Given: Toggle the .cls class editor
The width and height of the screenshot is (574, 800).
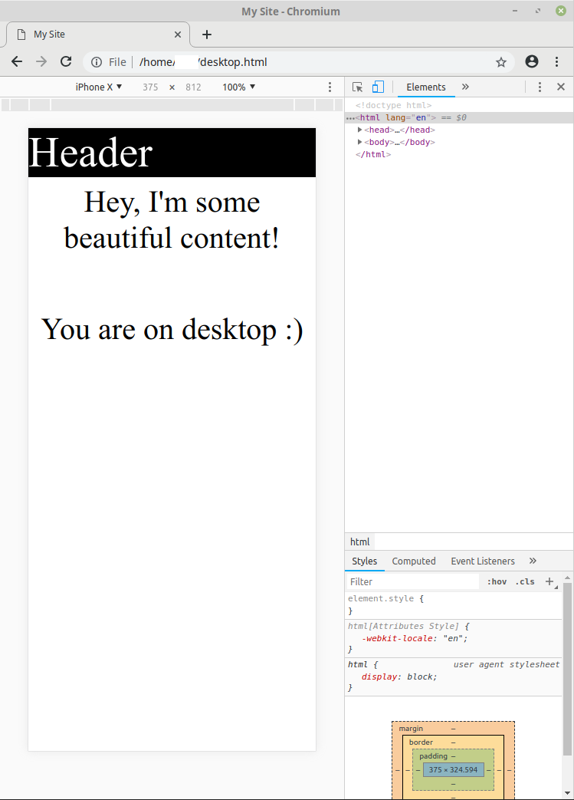Looking at the screenshot, I should click(525, 581).
